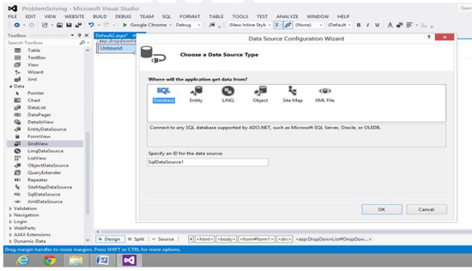Select the SQL Database data source type

click(163, 95)
